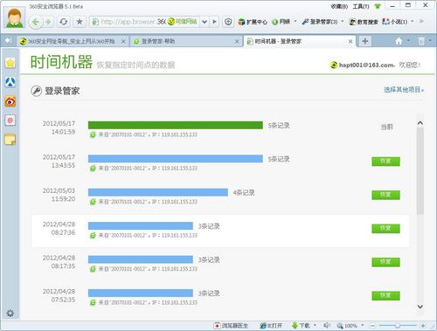437x331 pixels.
Task: Bookmark the page with the star icon
Action: pos(80,22)
